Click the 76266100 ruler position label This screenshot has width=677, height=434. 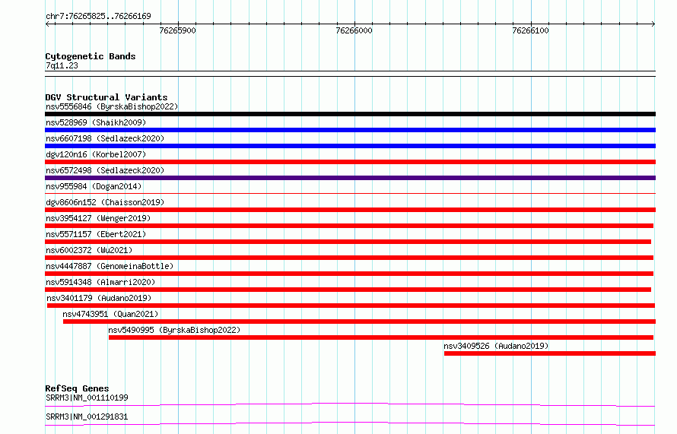(x=531, y=30)
